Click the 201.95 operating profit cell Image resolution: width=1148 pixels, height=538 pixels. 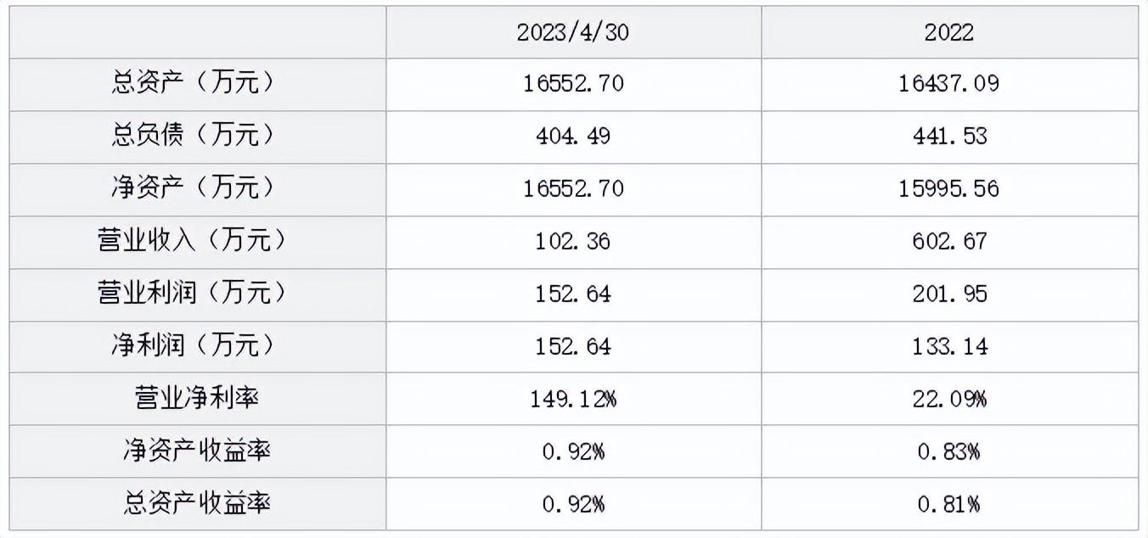point(949,293)
